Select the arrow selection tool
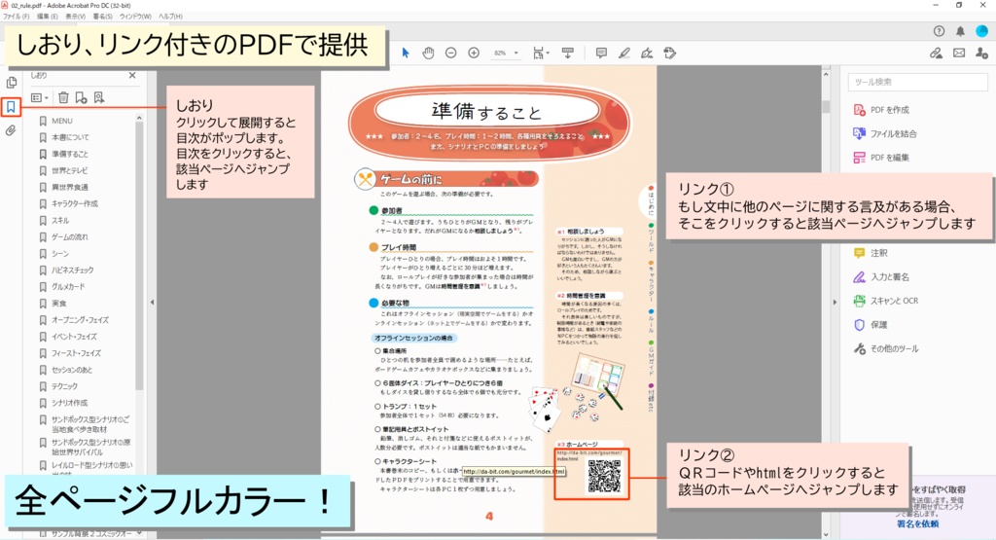 pos(406,54)
